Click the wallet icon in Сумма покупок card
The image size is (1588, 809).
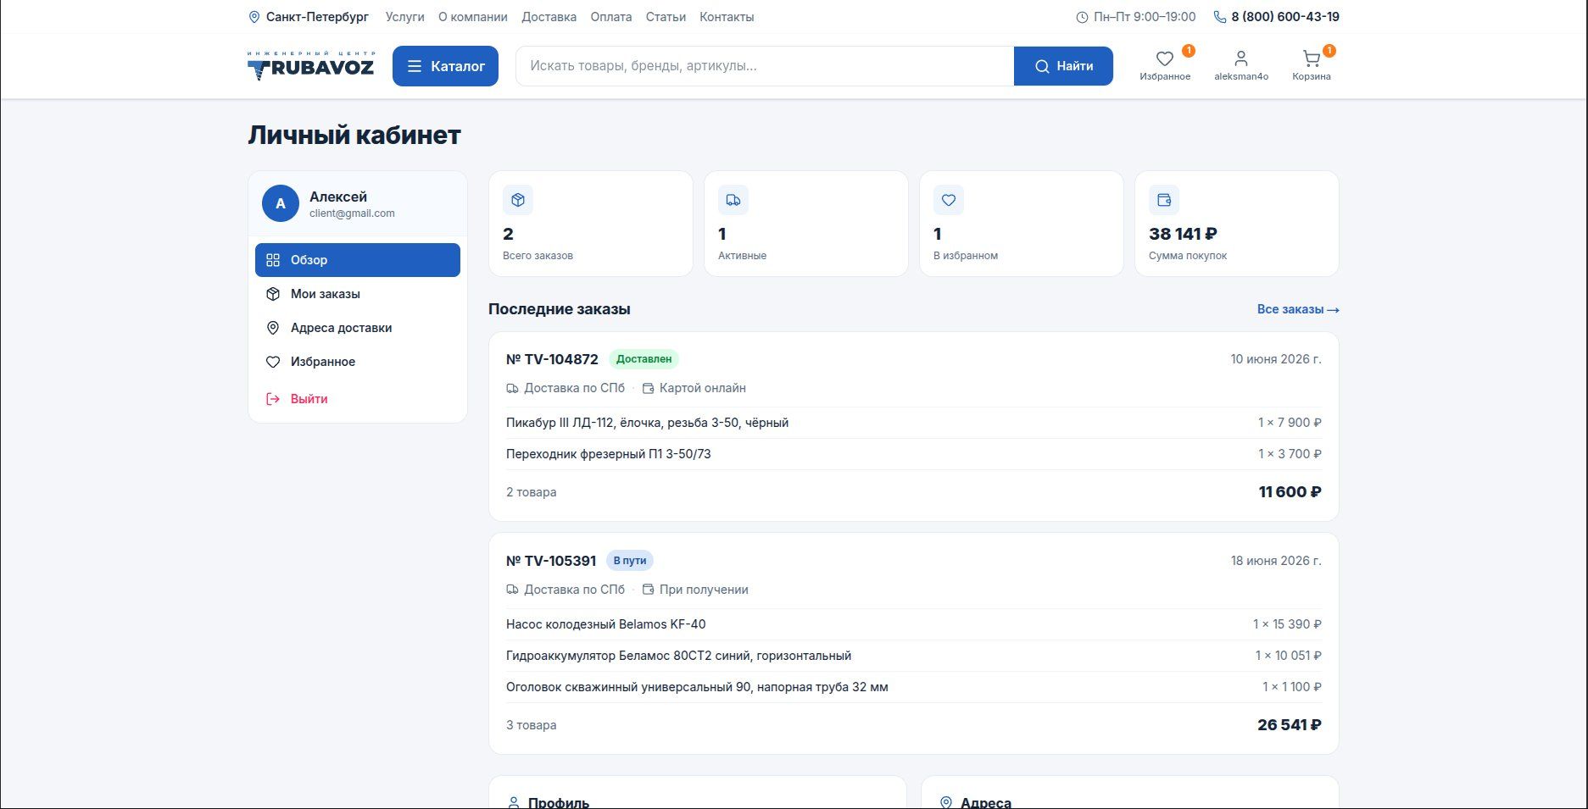1164,200
